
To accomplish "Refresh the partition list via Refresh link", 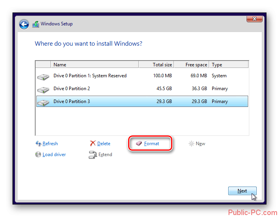I will pos(50,144).
